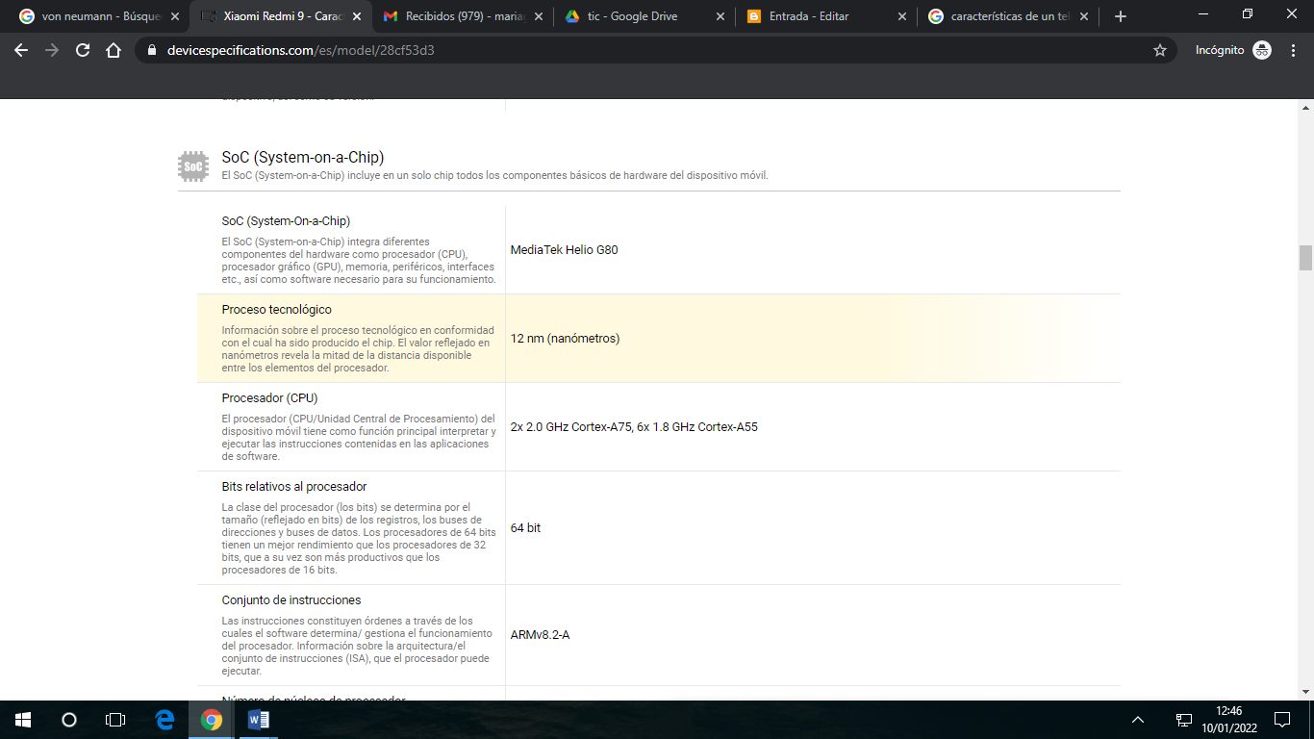Open the clock showing 12:46
The width and height of the screenshot is (1314, 739).
click(x=1228, y=719)
